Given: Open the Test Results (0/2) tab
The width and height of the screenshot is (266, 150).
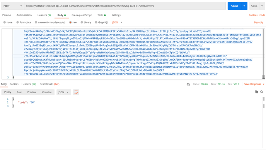Looking at the screenshot, I should pos(50,84).
